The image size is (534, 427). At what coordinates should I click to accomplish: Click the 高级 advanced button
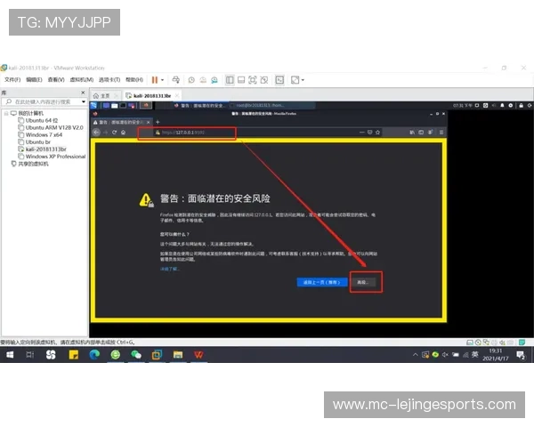(x=362, y=282)
